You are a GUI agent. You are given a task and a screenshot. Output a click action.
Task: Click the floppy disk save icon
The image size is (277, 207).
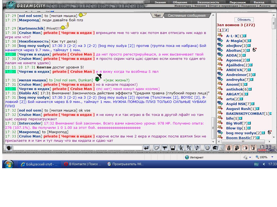(x=173, y=148)
